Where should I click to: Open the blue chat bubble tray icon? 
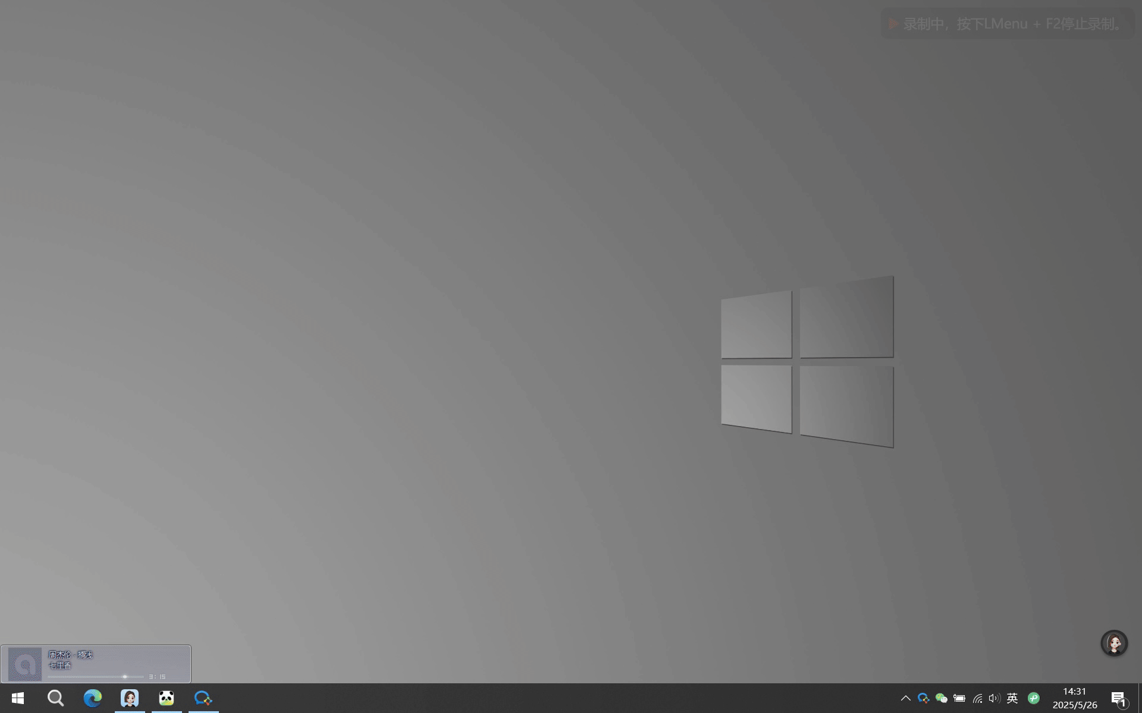[923, 698]
